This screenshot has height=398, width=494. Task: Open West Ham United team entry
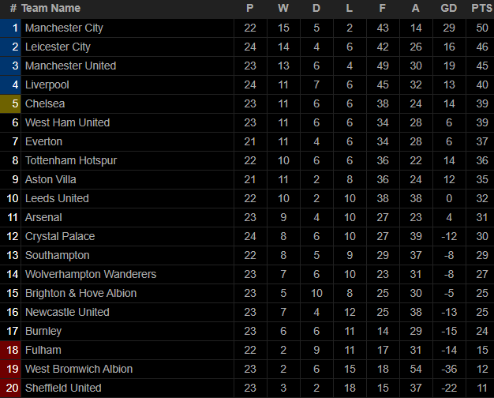(x=67, y=122)
